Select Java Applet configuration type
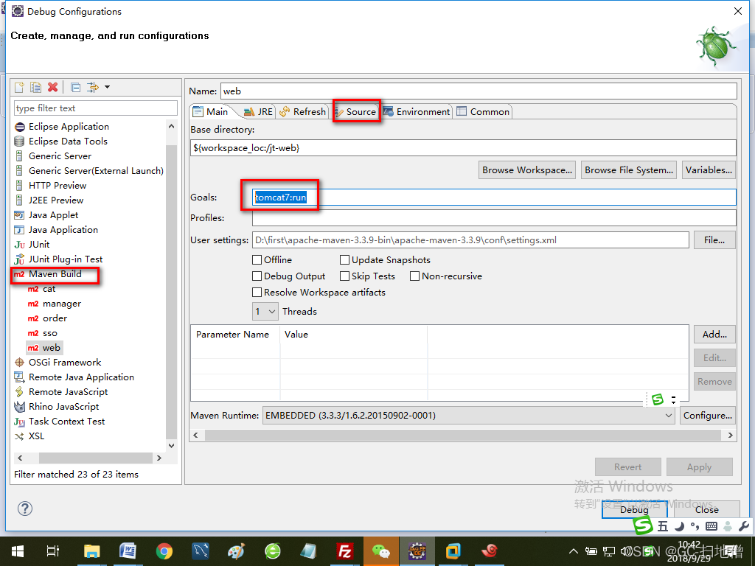 pos(53,215)
